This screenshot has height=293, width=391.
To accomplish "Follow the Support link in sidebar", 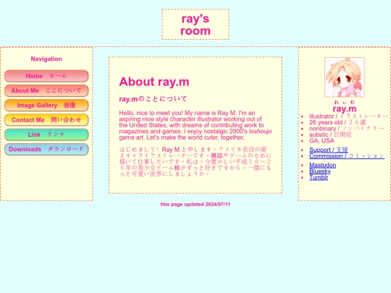I will pyautogui.click(x=329, y=150).
